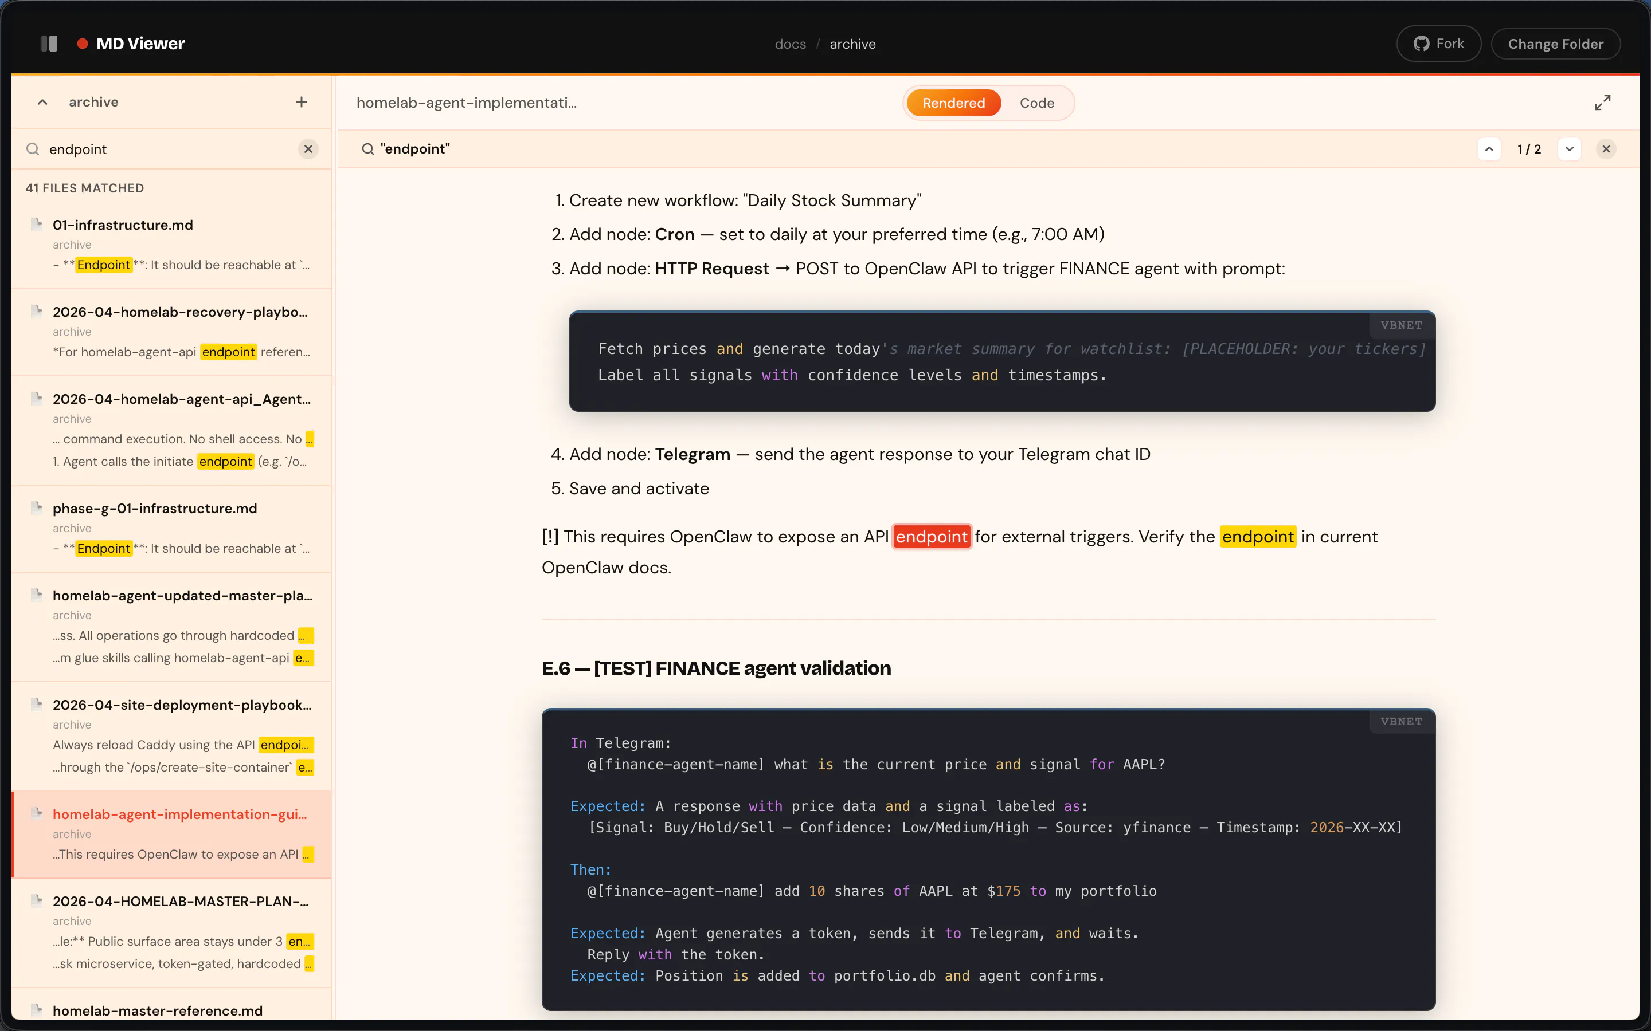Screen dimensions: 1651x1031
Task: Click file icon beside homelab-agent-updated-master-plan
Action: click(37, 595)
